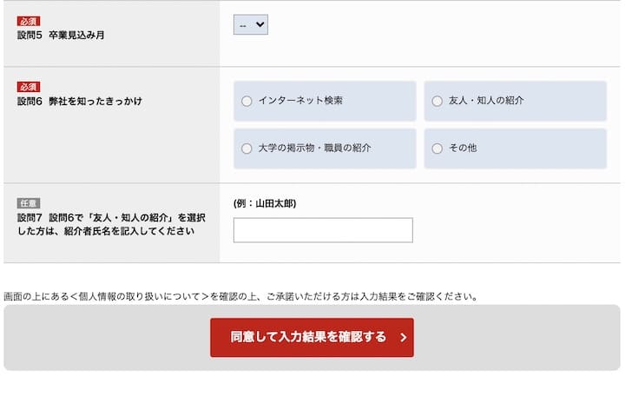This screenshot has width=625, height=403.
Task: Click the chevron arrow on the red button
Action: tap(403, 338)
